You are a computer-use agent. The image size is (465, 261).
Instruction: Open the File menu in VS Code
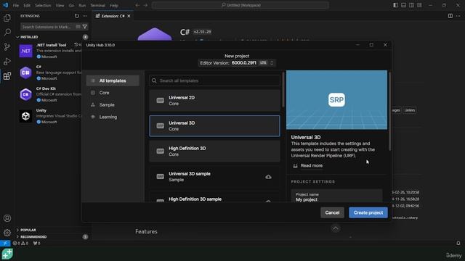pyautogui.click(x=16, y=5)
